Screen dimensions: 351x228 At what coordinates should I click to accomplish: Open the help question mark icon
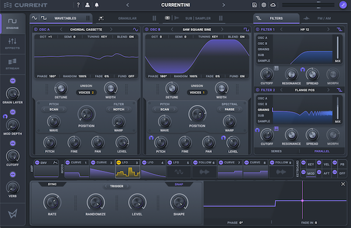78,5
